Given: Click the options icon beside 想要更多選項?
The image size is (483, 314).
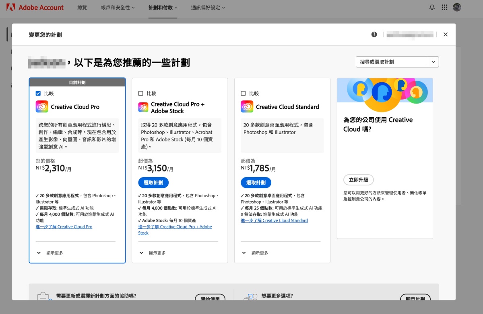Looking at the screenshot, I should point(250,297).
